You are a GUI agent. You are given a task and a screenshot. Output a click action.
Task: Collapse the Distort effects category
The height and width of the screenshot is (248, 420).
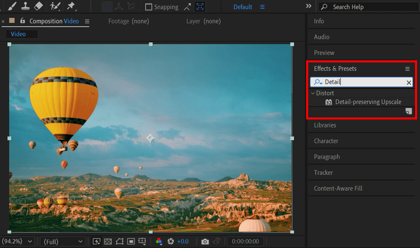tap(312, 93)
